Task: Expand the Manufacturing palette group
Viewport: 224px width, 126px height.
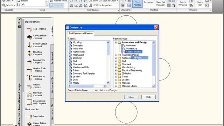Action: (x=116, y=67)
